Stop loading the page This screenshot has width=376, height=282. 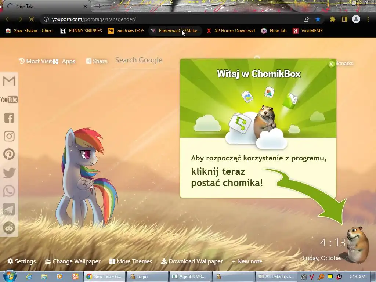[32, 19]
